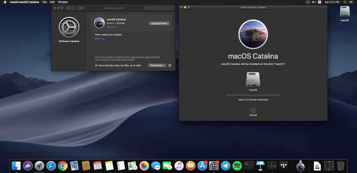
Task: Open Notification Center in menu bar
Action: 351,2
